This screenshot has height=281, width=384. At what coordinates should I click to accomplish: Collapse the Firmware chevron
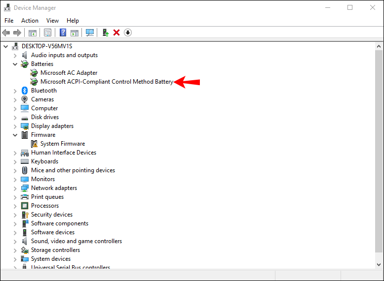pyautogui.click(x=15, y=135)
